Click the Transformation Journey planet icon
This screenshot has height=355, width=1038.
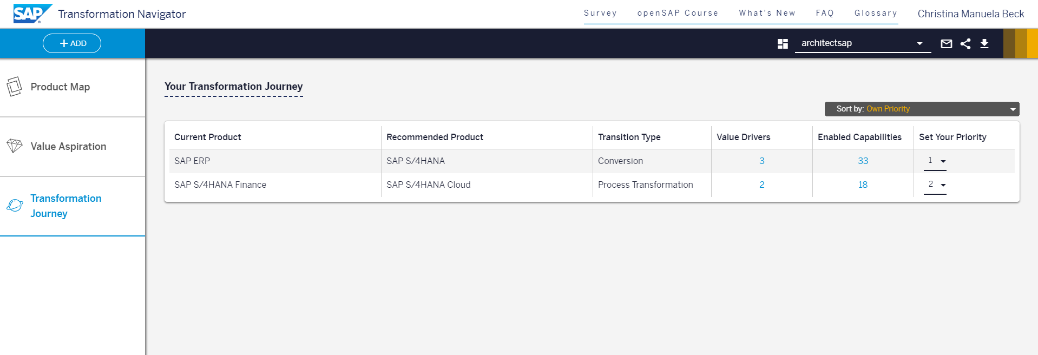pos(15,206)
